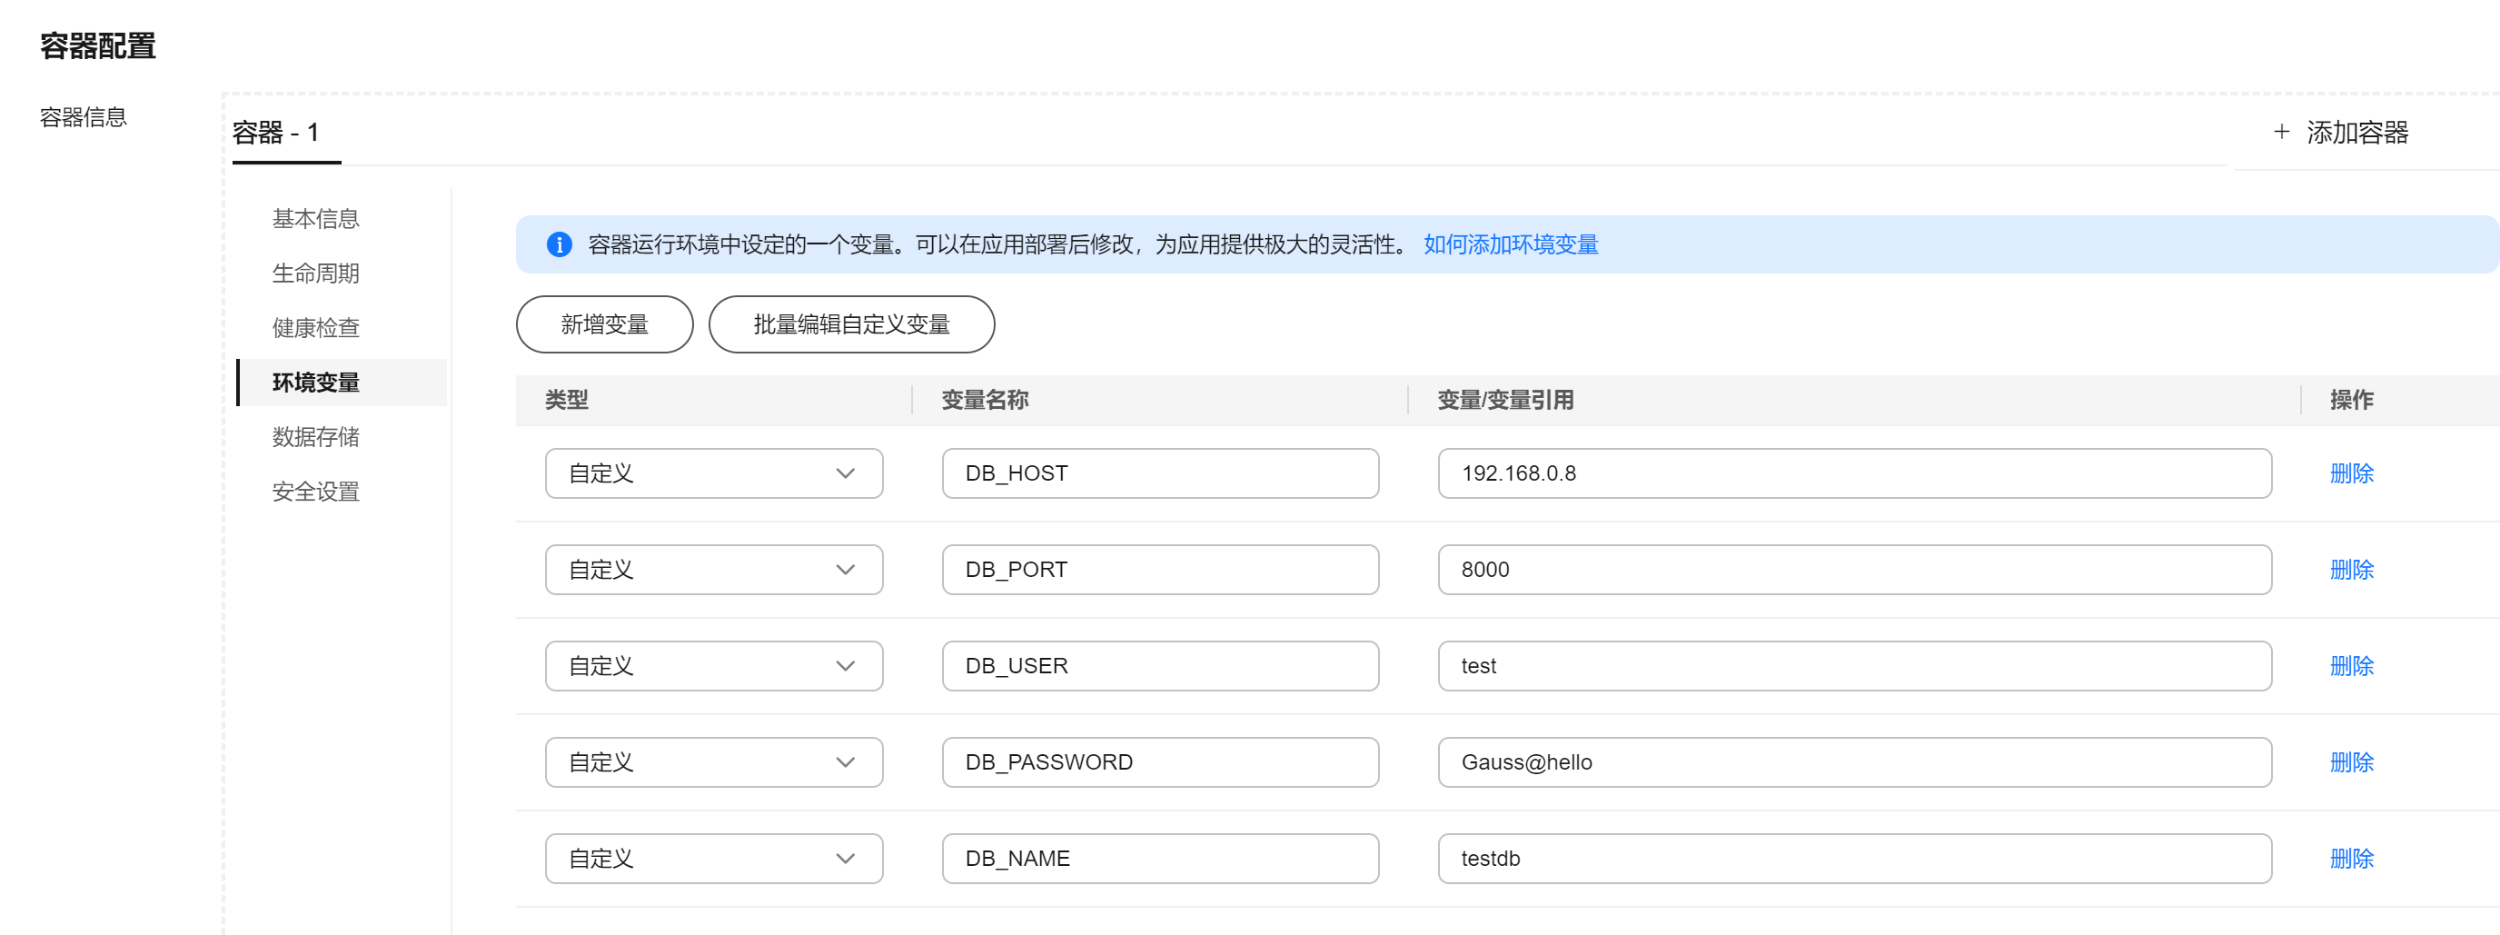Click the 新增变量 button
Image resolution: width=2500 pixels, height=935 pixels.
(603, 324)
